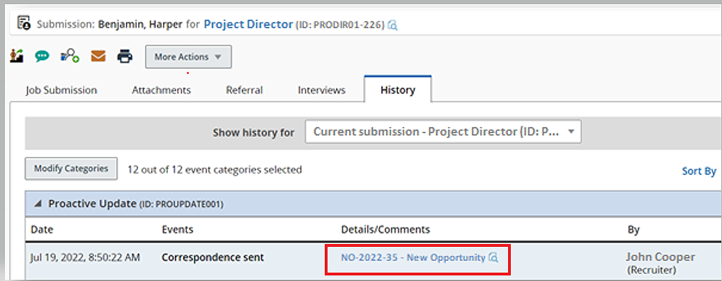Click the orange send correspondence envelope icon
722x281 pixels.
[x=98, y=56]
